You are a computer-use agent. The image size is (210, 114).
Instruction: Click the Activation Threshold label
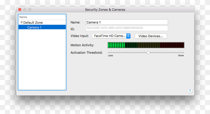tap(86, 53)
